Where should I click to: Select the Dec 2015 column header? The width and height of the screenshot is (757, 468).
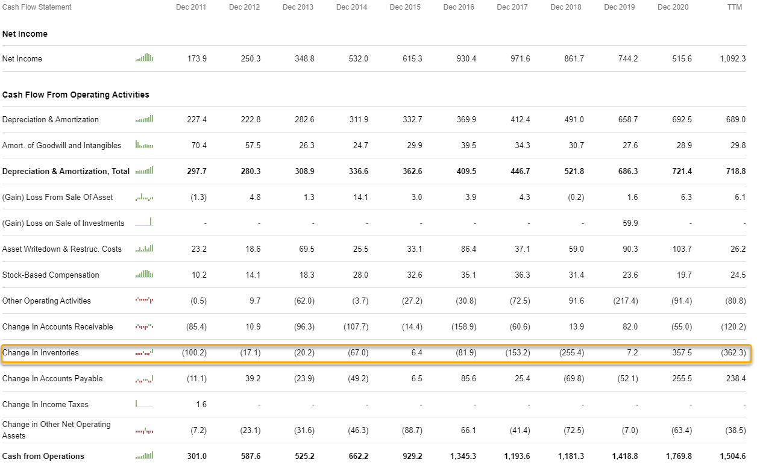405,7
